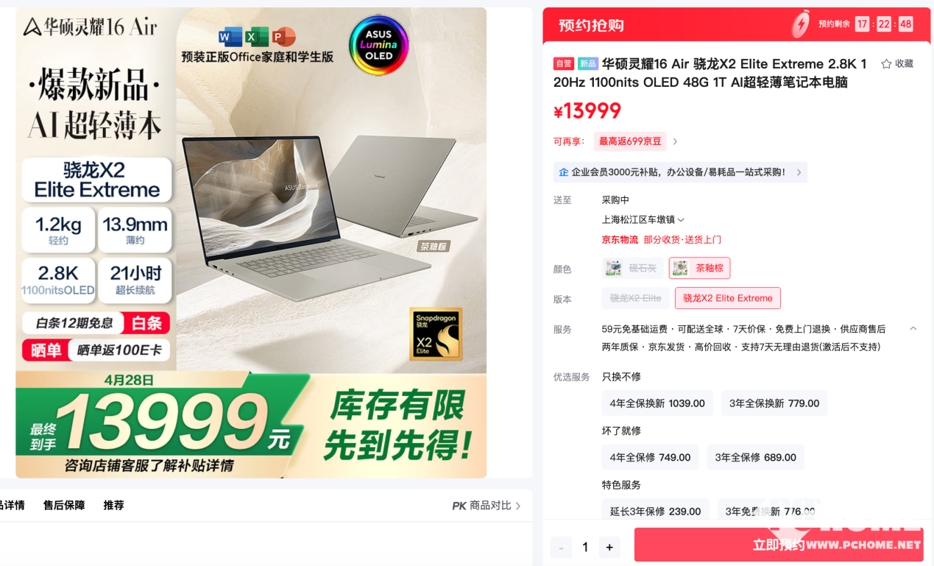934x566 pixels.
Task: Click the PK 商品对比 compare icon
Action: (459, 506)
